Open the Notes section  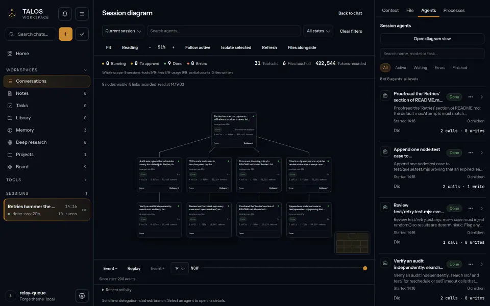tap(47, 93)
